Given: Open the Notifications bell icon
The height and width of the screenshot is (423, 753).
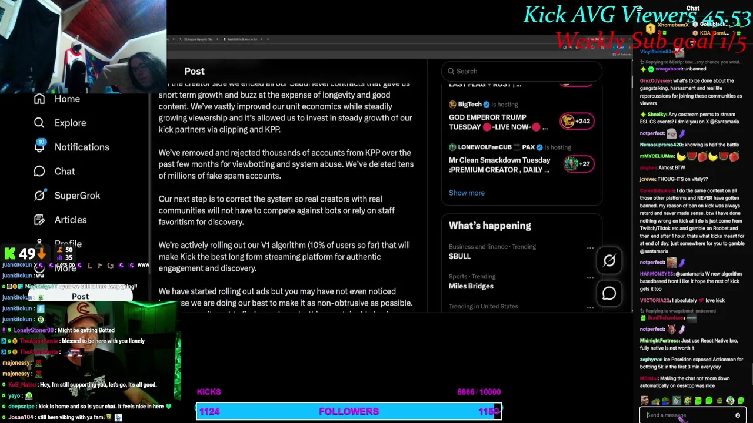Looking at the screenshot, I should click(39, 147).
